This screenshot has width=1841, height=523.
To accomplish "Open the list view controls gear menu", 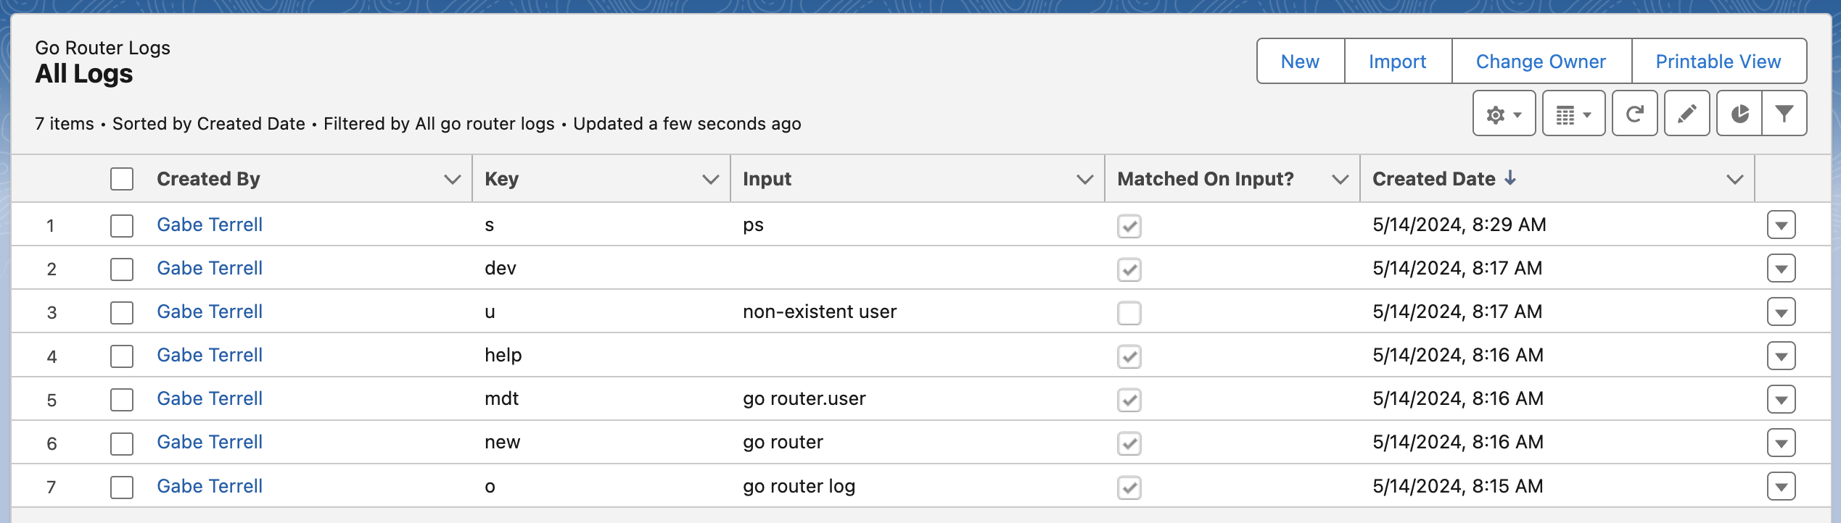I will click(1503, 114).
